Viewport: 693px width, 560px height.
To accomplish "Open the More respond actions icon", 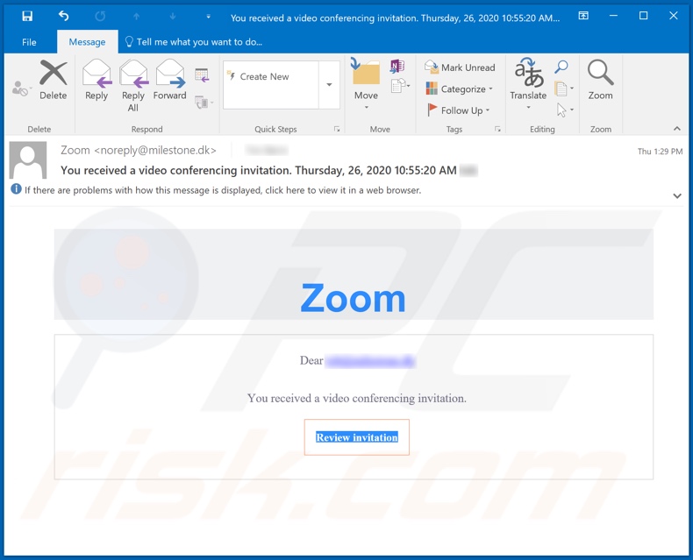I will 204,103.
